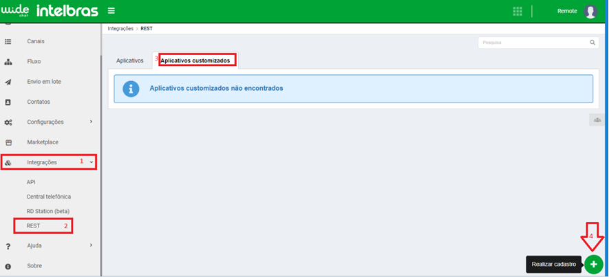Open Canais in the sidebar
The height and width of the screenshot is (277, 609).
coord(36,41)
